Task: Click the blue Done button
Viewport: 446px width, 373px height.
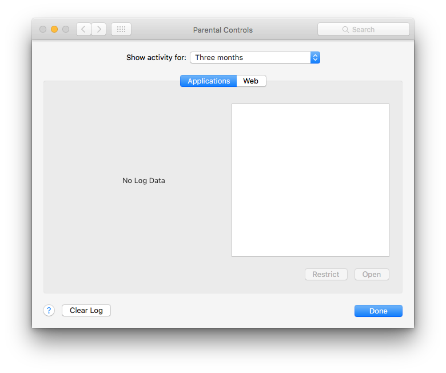Action: coord(378,311)
